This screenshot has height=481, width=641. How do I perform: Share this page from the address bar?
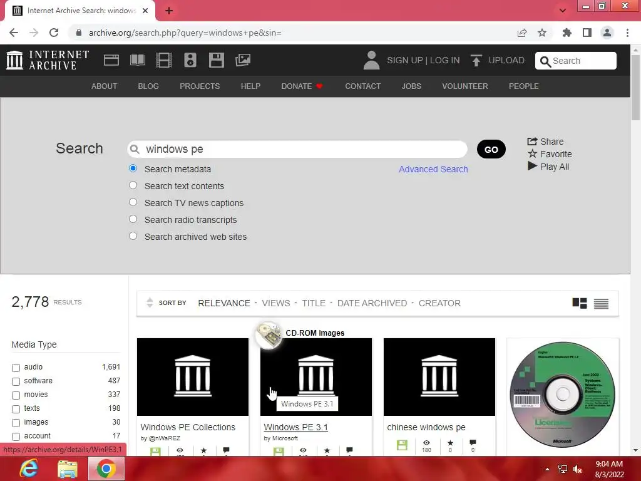(522, 33)
